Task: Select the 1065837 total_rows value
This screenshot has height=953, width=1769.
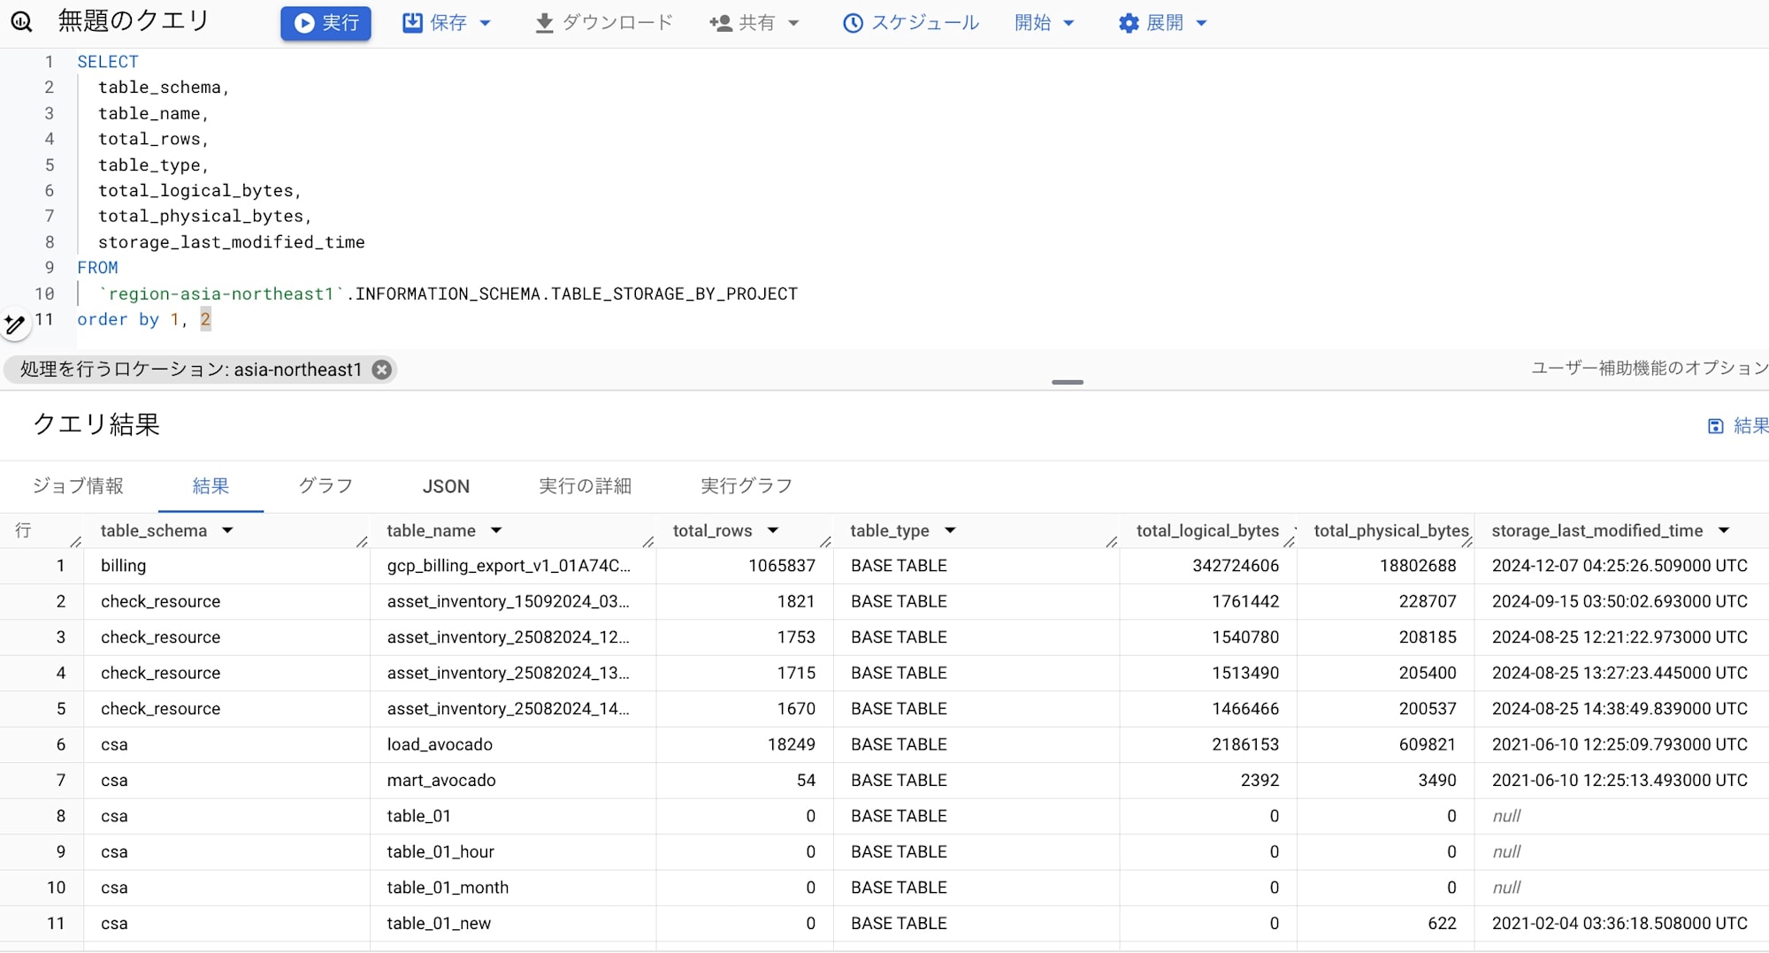Action: coord(782,566)
